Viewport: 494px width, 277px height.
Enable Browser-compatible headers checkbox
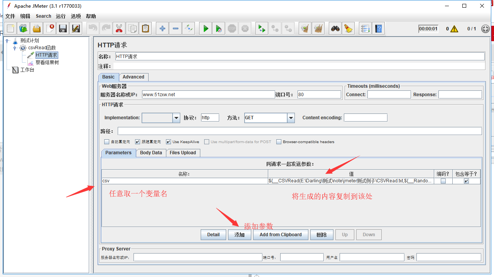(x=279, y=142)
